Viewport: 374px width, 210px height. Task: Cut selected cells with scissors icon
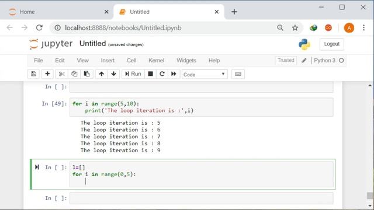[61, 74]
